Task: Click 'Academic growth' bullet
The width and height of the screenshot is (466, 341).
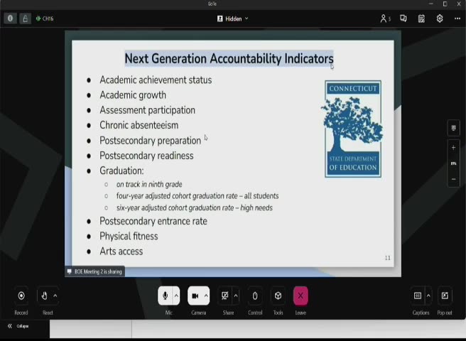Action: [x=133, y=95]
